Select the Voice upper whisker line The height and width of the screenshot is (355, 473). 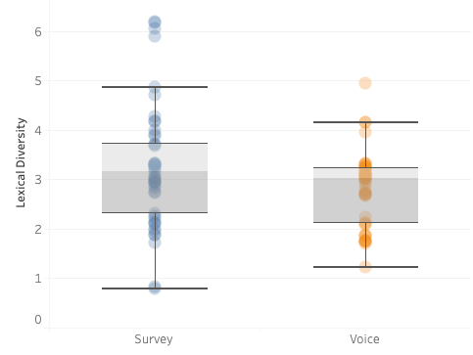365,122
